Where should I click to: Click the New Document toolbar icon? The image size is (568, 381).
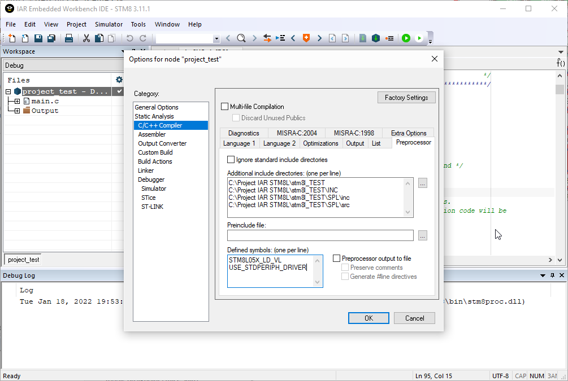tap(12, 38)
